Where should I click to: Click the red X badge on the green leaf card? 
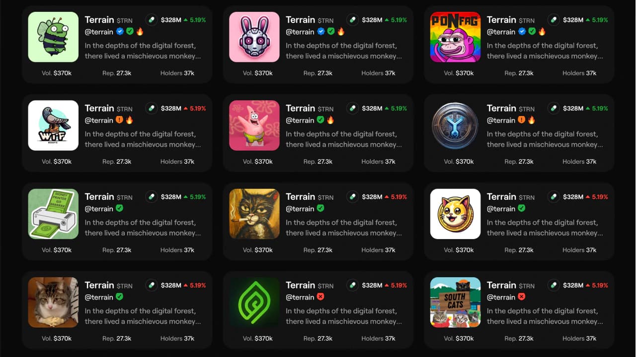click(x=321, y=297)
